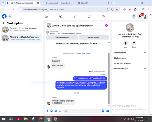Expand the Customize chat section
The image size is (152, 122).
tap(130, 53)
